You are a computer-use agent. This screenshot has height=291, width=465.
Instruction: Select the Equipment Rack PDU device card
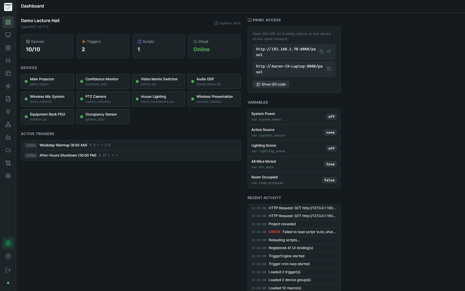(47, 117)
